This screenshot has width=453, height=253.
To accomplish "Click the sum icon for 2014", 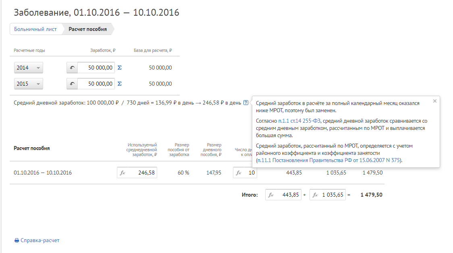I will [120, 68].
